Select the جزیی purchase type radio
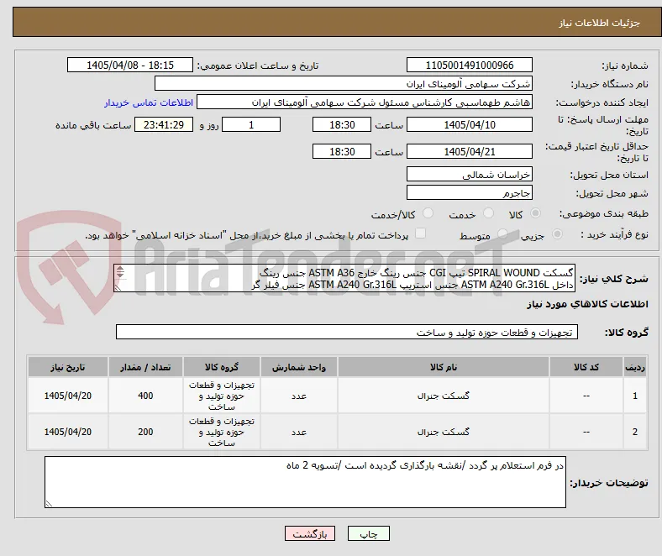The image size is (662, 556). click(557, 233)
